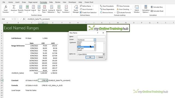Viewport: 175px width, 98px height.
Task: Select Table in Scope list
Action: click(x=86, y=45)
